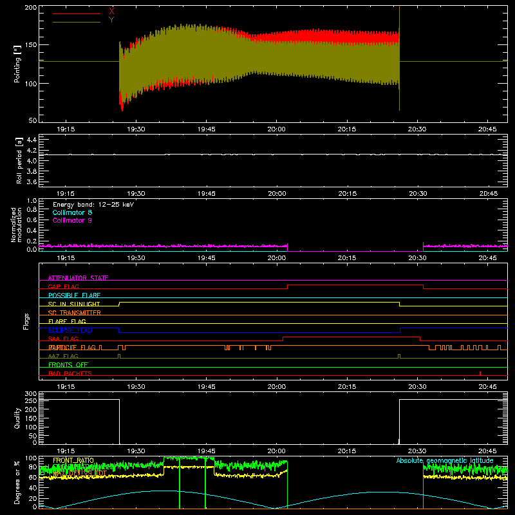The height and width of the screenshot is (515, 515).
Task: Click the 19:30 tick label under Roll period plot
Action: [136, 194]
